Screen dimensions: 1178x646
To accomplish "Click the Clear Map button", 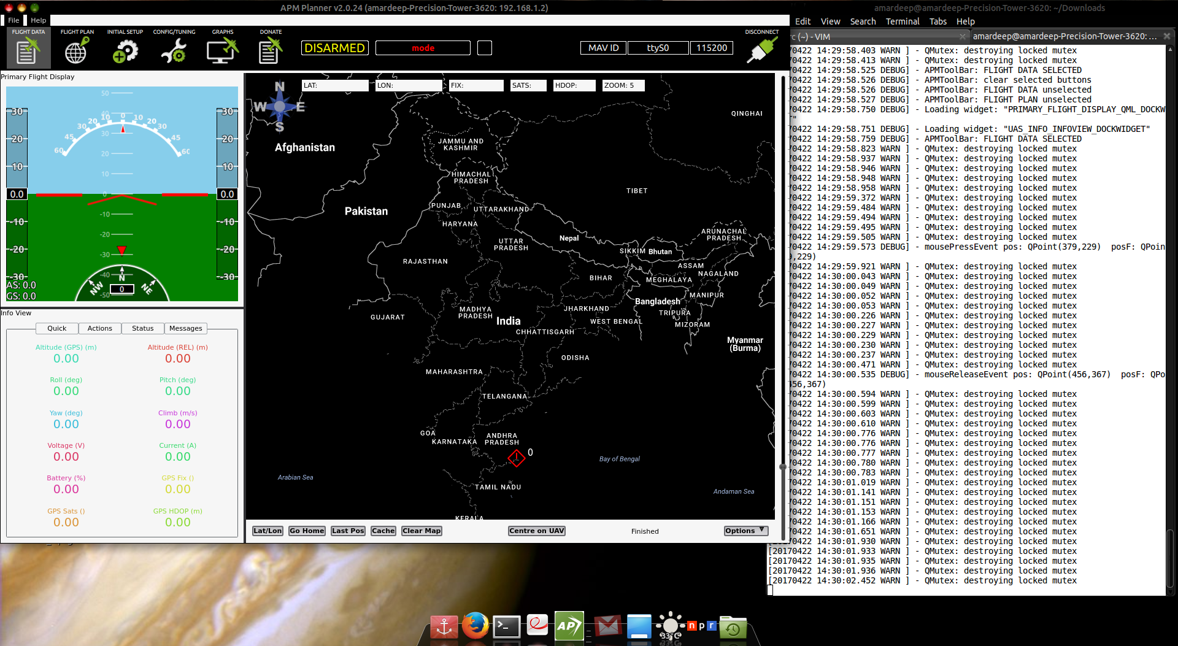I will [x=422, y=531].
